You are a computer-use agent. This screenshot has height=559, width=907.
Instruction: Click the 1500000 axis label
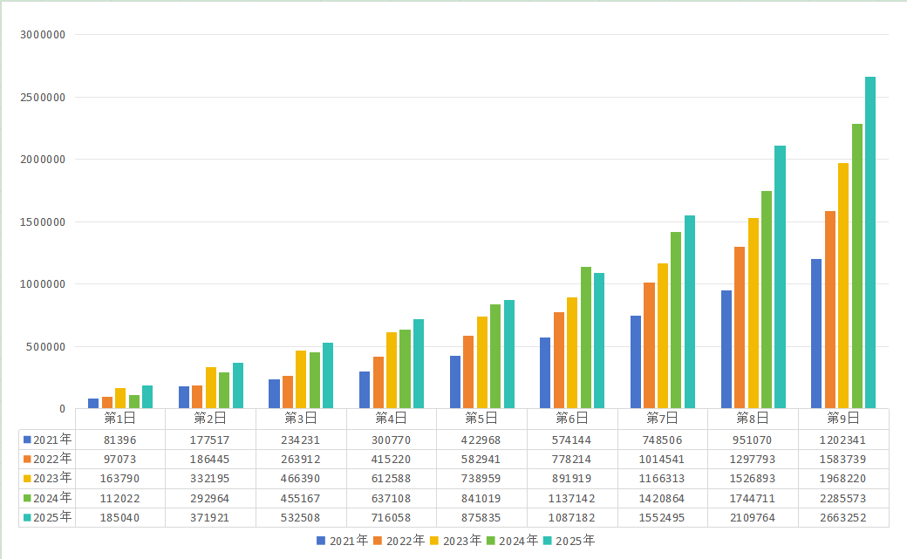(x=43, y=222)
